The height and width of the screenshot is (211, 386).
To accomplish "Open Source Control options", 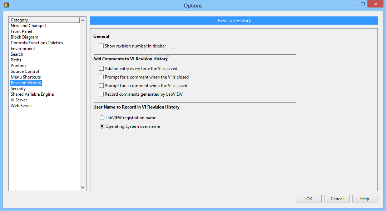I will 25,71.
